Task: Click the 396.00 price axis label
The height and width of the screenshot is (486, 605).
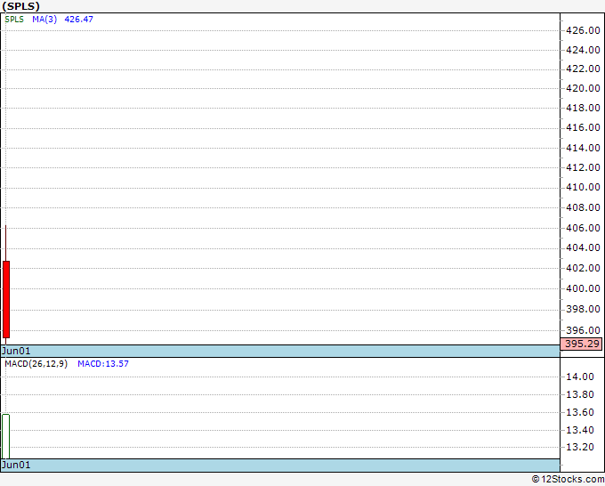Action: 583,330
